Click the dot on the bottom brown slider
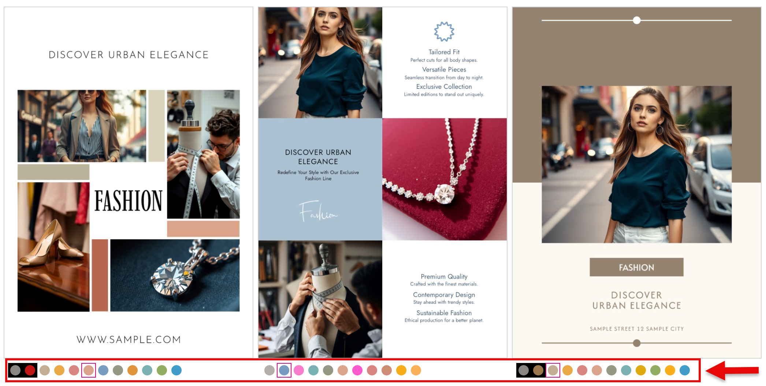766x386 pixels. 637,343
